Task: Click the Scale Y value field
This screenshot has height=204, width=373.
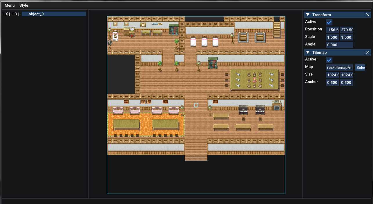Action: (346, 37)
